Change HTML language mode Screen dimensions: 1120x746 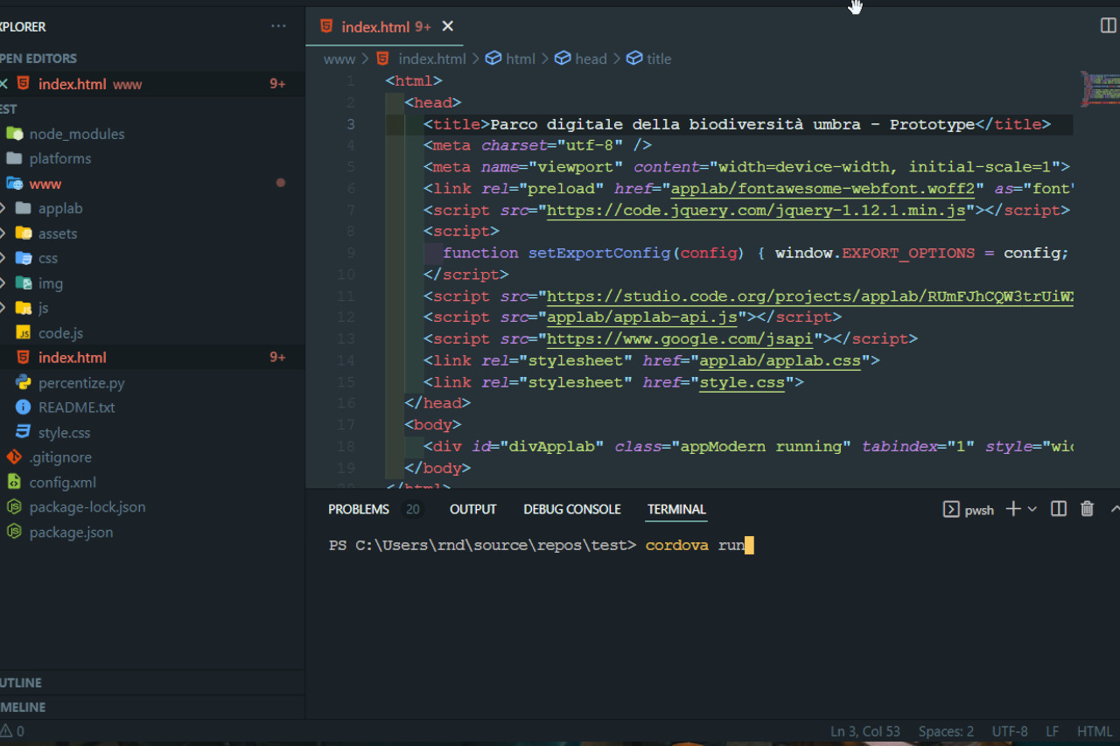[x=1095, y=731]
